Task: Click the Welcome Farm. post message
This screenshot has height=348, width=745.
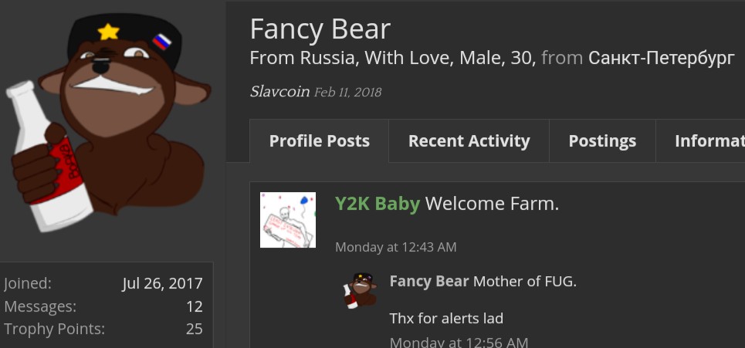Action: click(x=493, y=204)
